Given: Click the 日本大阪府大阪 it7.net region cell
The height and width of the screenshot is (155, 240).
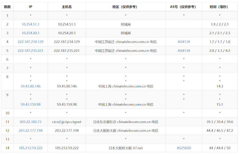Looking at the screenshot, I should click(x=126, y=148).
